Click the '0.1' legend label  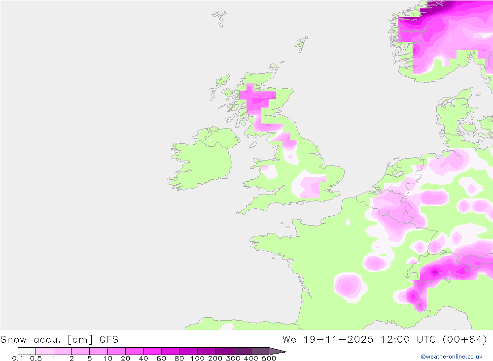click(18, 358)
